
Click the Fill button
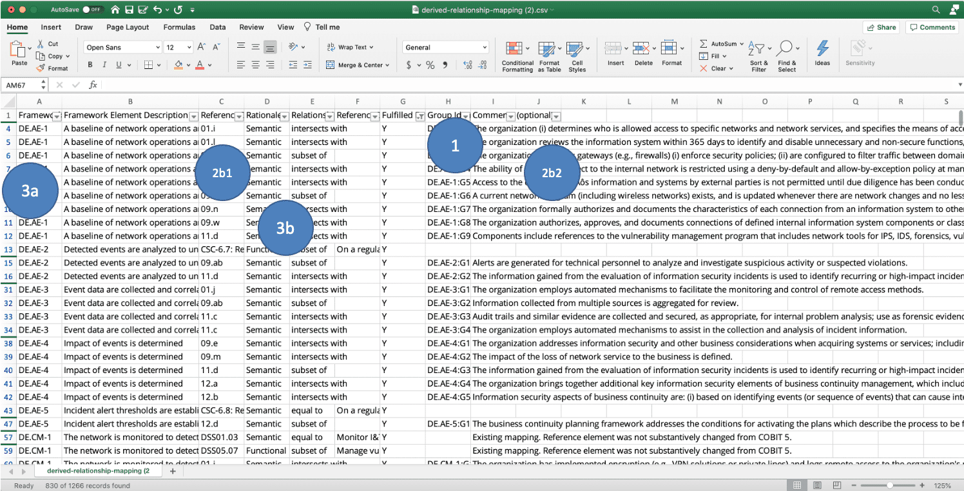[x=713, y=56]
